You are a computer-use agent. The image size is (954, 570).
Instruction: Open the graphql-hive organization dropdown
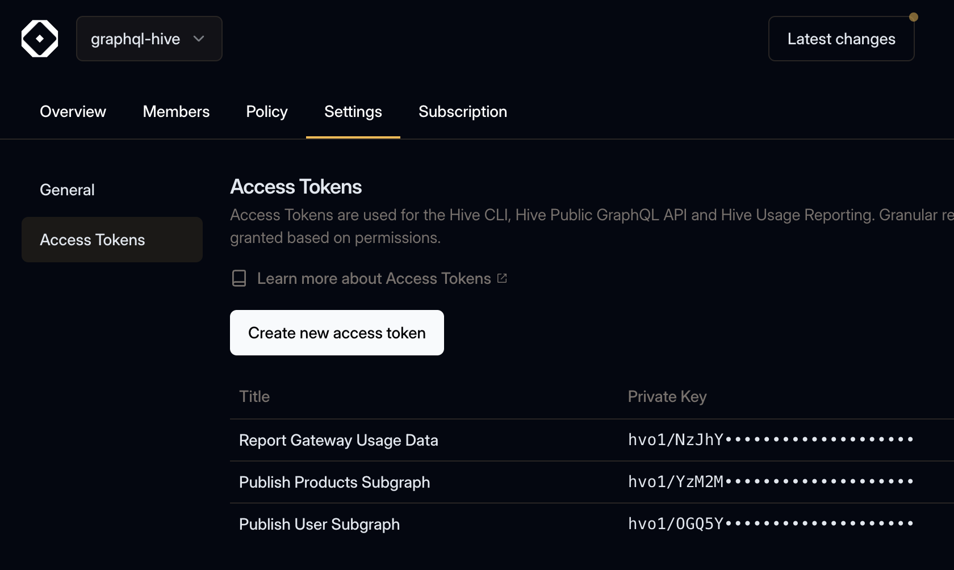click(x=149, y=39)
